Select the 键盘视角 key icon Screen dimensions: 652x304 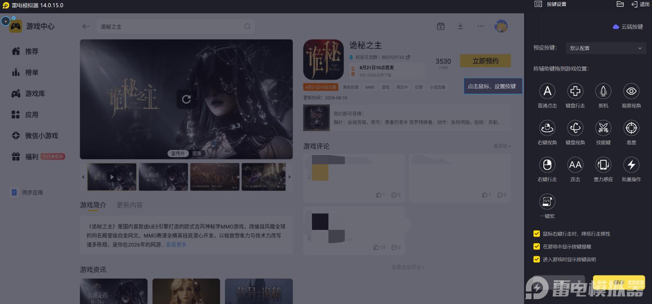tap(575, 128)
